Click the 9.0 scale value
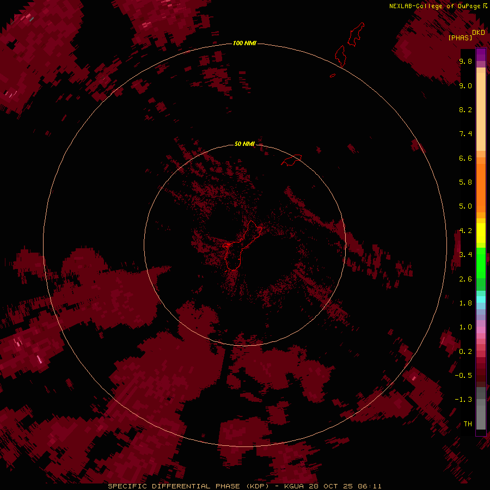Viewport: 490px width, 490px height. [465, 85]
